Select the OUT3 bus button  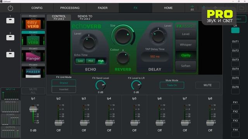pyautogui.click(x=235, y=64)
